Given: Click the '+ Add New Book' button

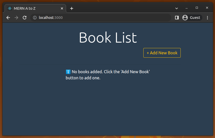Looking at the screenshot, I should click(x=162, y=53).
